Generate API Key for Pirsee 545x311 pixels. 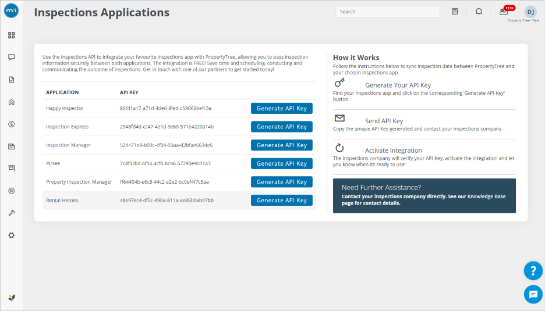point(282,163)
